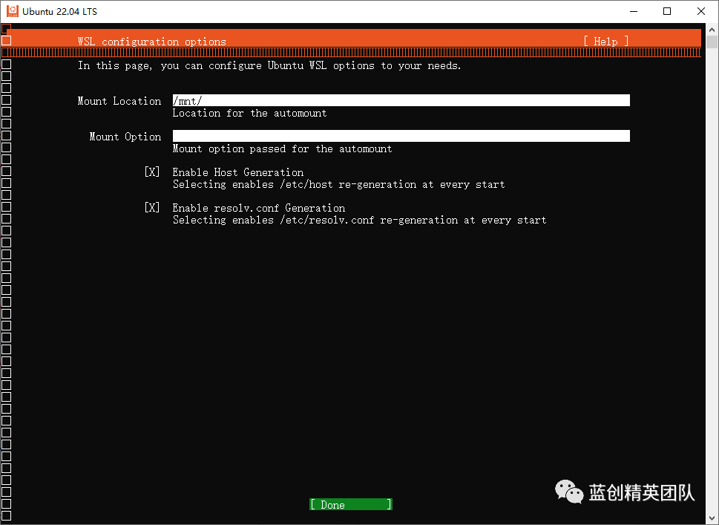Image resolution: width=719 pixels, height=525 pixels.
Task: Click the /etc/resolv.conf re-generation description text
Action: coord(359,221)
